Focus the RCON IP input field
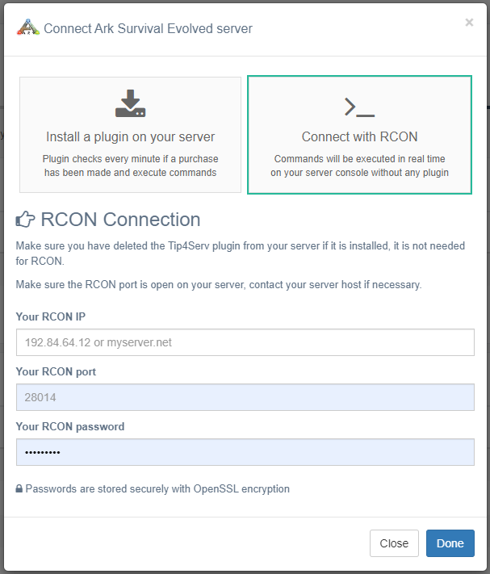Screen dimensions: 490x574 pos(245,342)
